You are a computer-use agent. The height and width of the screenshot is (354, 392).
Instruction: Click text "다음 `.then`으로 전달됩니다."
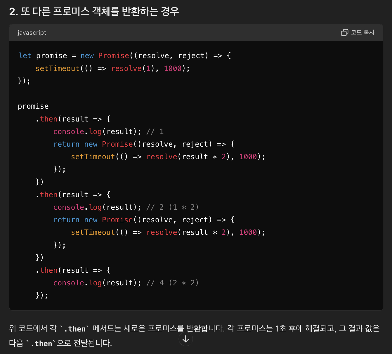[x=60, y=343]
